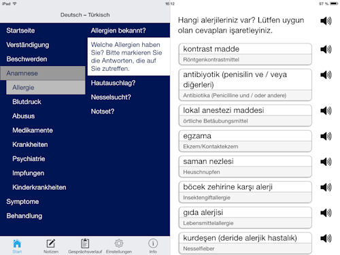Select the Allergie subcategory

pos(46,88)
